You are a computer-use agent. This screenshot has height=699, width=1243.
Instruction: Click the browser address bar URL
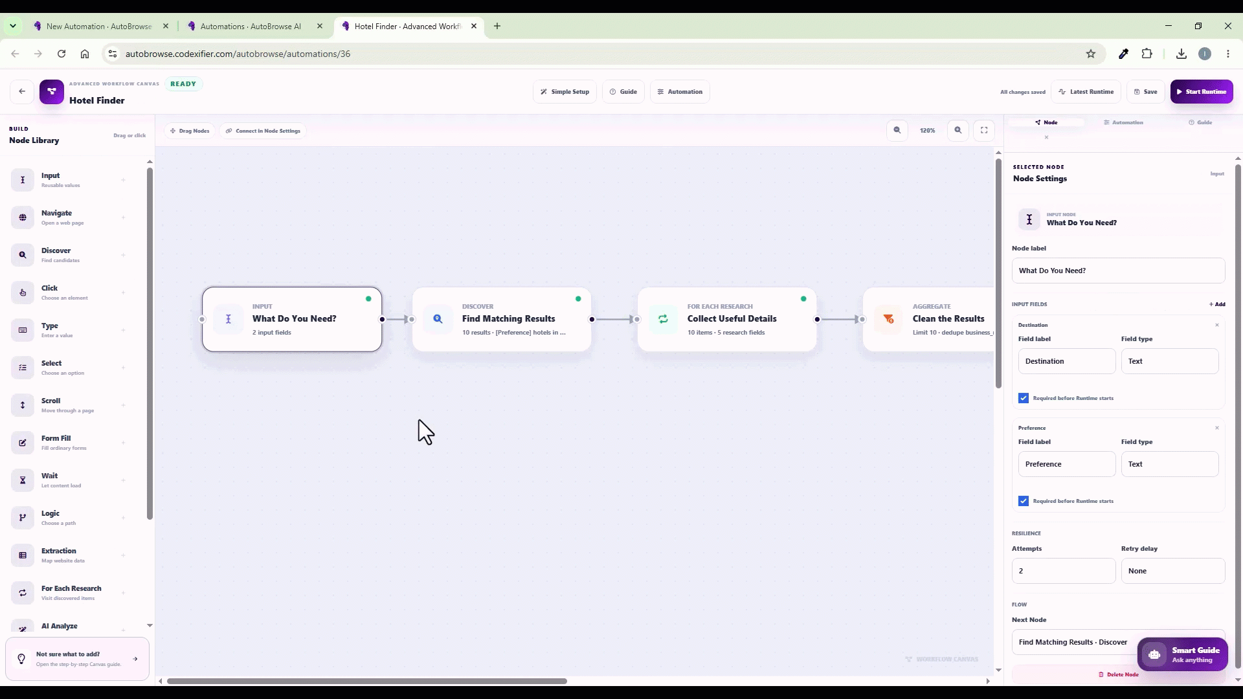pyautogui.click(x=238, y=54)
